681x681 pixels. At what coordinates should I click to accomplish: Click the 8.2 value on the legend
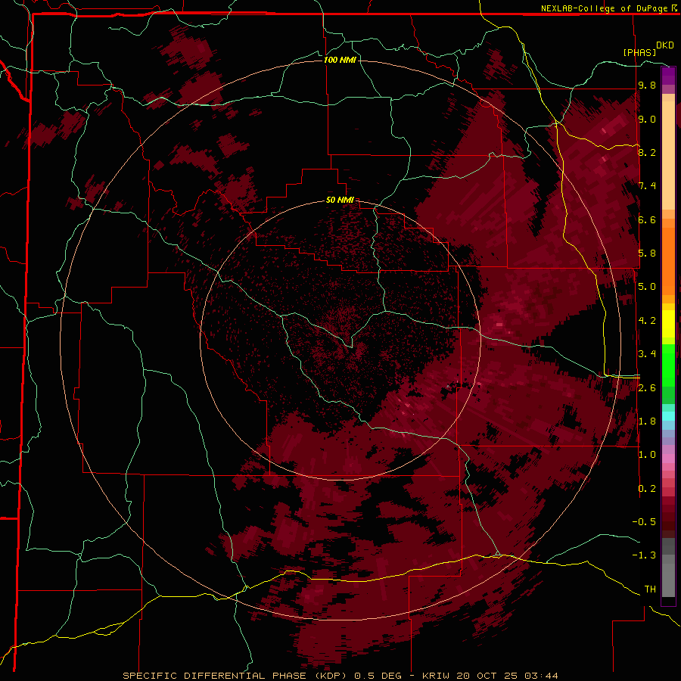coord(647,152)
